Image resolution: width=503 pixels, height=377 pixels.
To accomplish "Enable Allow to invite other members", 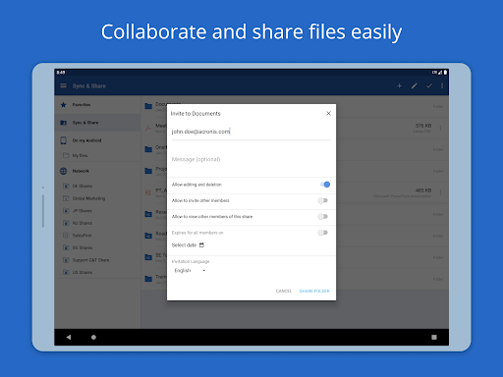I will point(322,200).
